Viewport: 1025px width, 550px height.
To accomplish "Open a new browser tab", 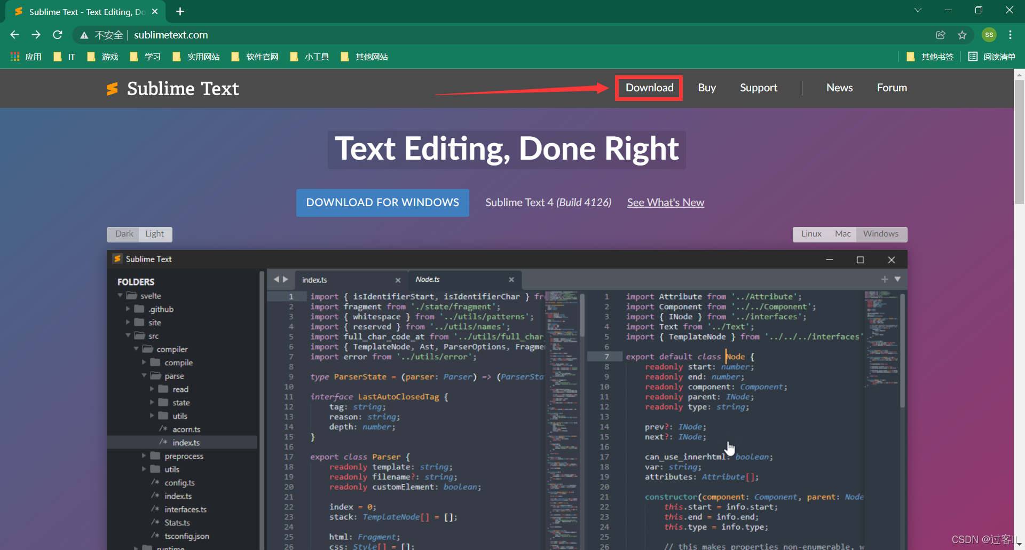I will [x=180, y=11].
